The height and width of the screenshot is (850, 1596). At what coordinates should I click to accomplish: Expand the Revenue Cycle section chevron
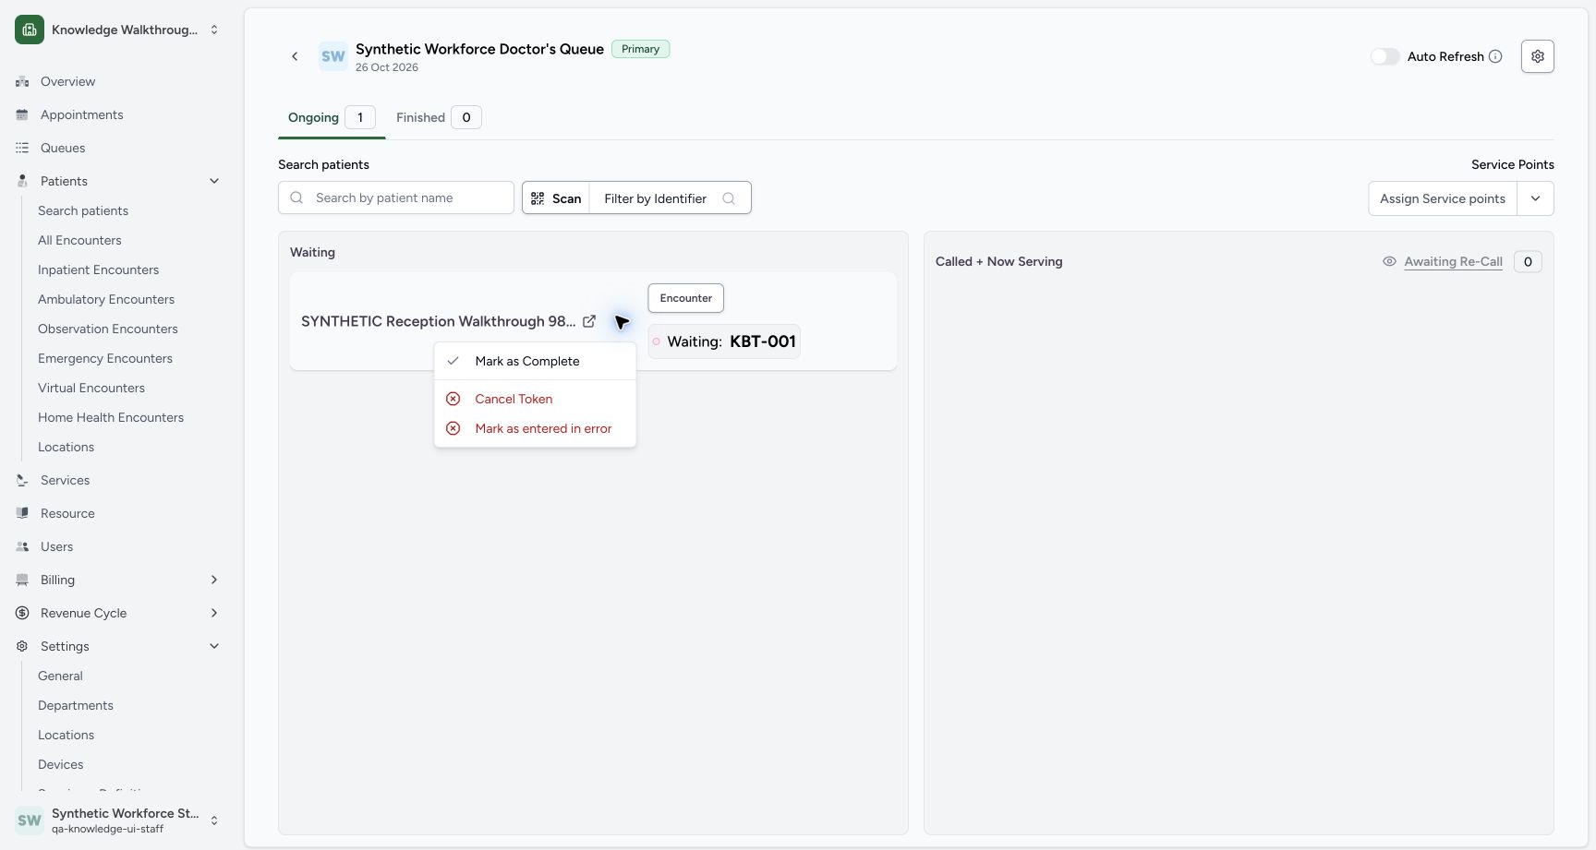pyautogui.click(x=214, y=613)
